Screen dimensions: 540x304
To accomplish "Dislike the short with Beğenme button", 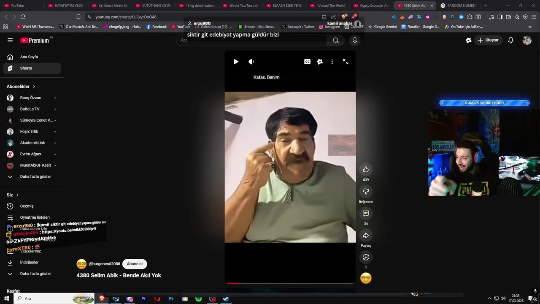I will pyautogui.click(x=366, y=191).
